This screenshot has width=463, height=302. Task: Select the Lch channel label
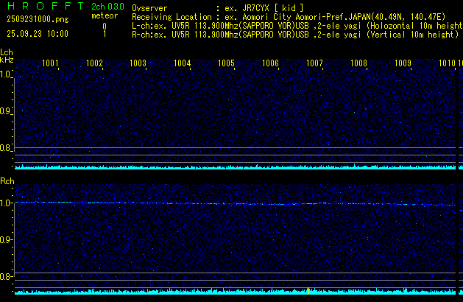pyautogui.click(x=7, y=52)
